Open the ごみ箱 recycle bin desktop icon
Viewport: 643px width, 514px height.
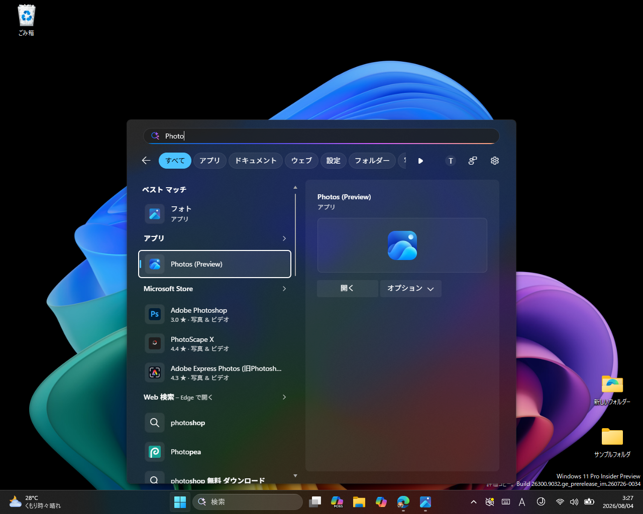pos(27,20)
